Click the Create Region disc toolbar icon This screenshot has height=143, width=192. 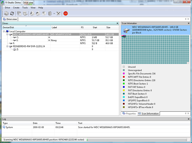point(44,13)
